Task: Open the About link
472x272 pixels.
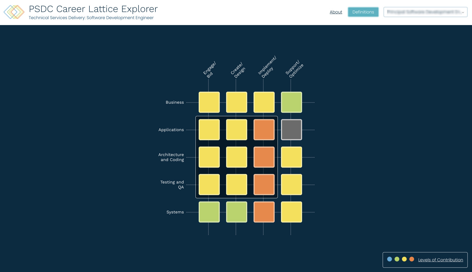Action: point(336,12)
